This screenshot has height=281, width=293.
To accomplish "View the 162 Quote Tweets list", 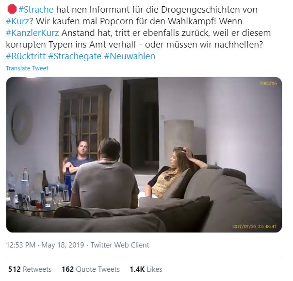I will pyautogui.click(x=91, y=269).
